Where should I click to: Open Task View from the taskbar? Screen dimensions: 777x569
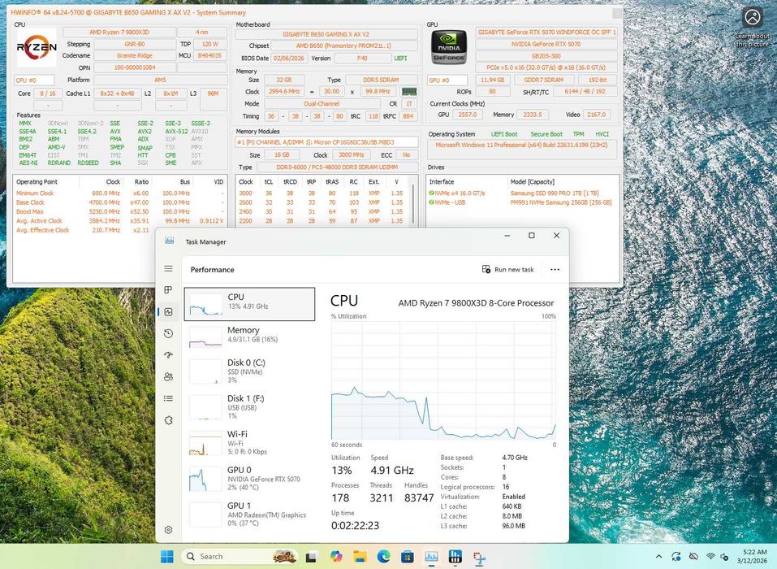tap(311, 557)
